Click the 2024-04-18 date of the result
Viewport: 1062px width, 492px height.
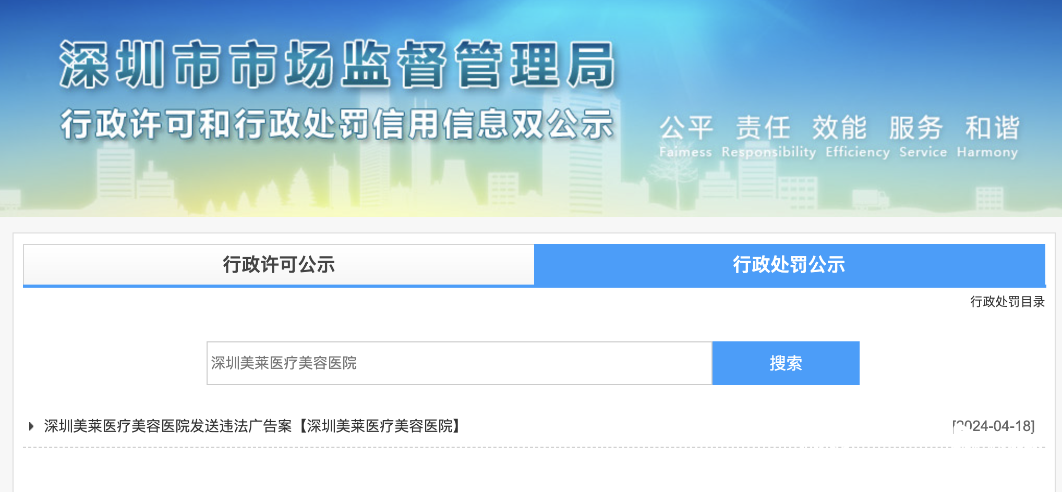[994, 426]
